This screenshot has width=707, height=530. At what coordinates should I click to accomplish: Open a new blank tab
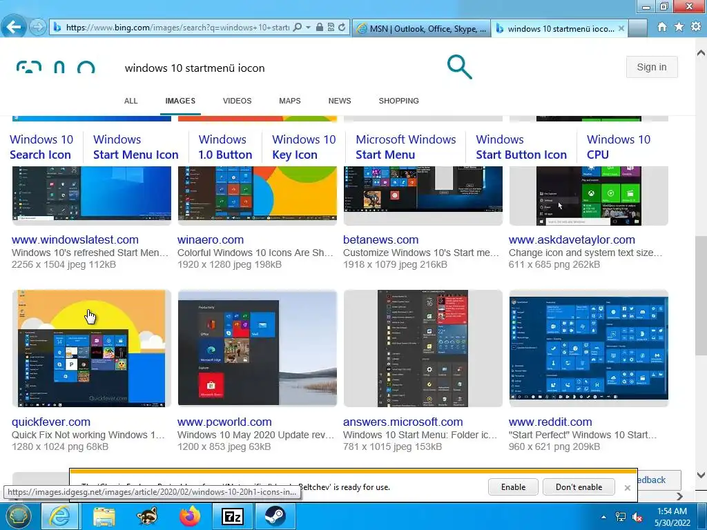pos(637,28)
